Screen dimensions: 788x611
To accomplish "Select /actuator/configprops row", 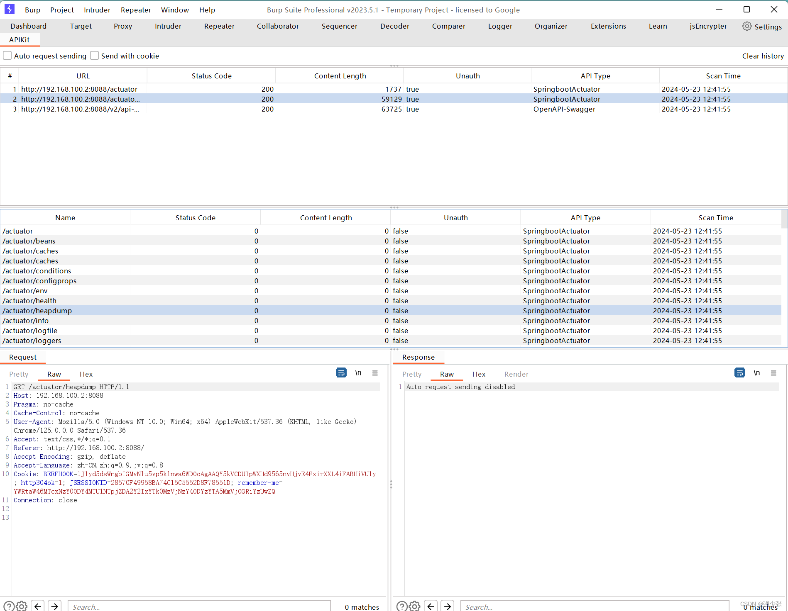I will [x=391, y=281].
